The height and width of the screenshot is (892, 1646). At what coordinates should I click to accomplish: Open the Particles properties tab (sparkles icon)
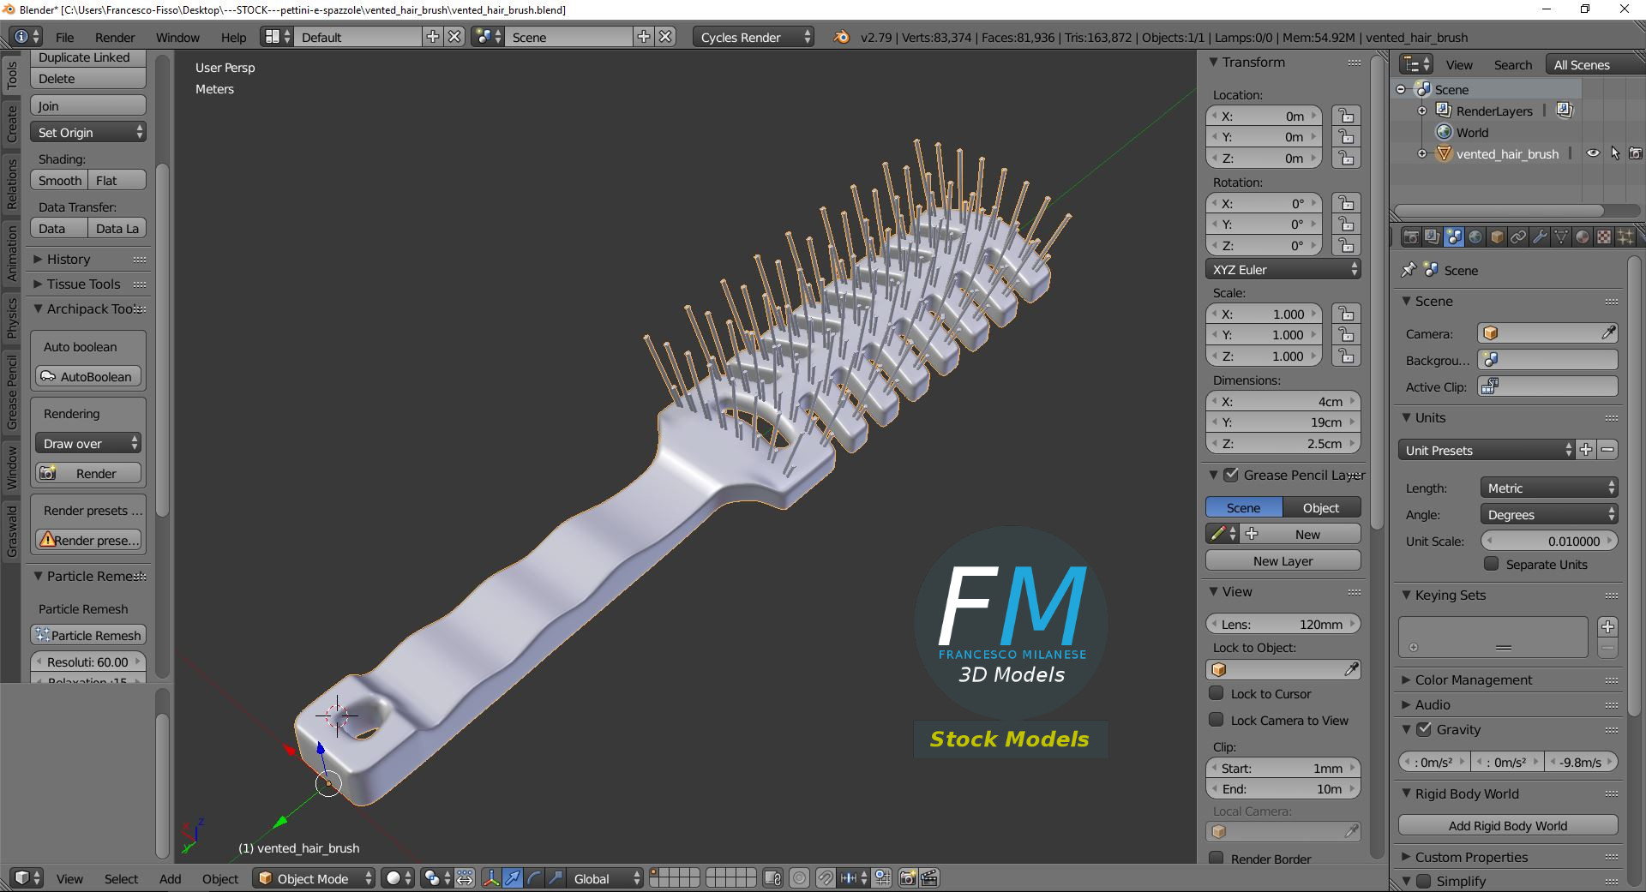click(1625, 236)
